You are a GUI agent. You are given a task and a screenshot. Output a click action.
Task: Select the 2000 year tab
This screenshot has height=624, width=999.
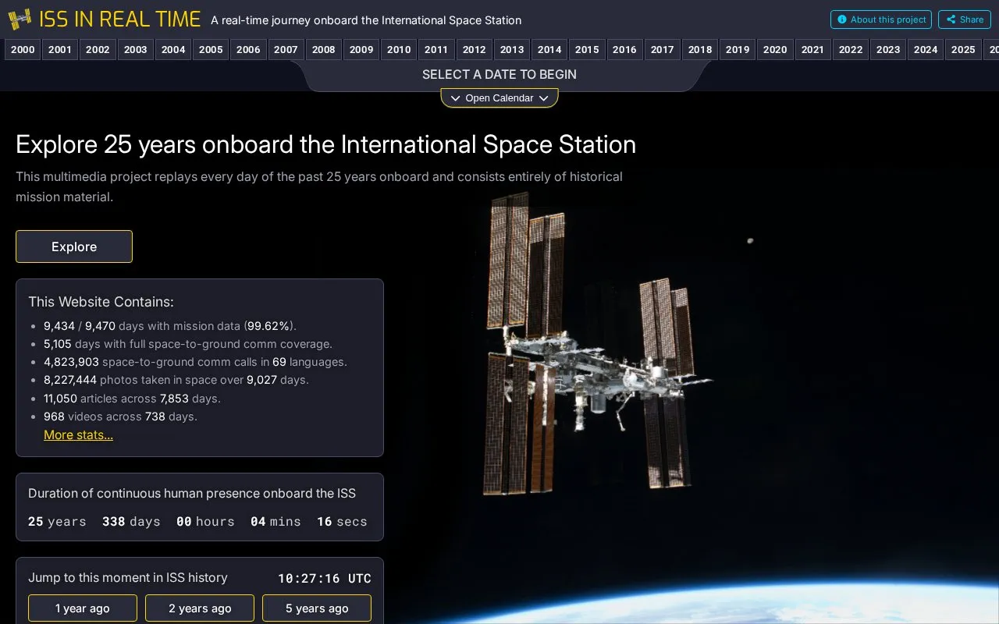(x=23, y=49)
